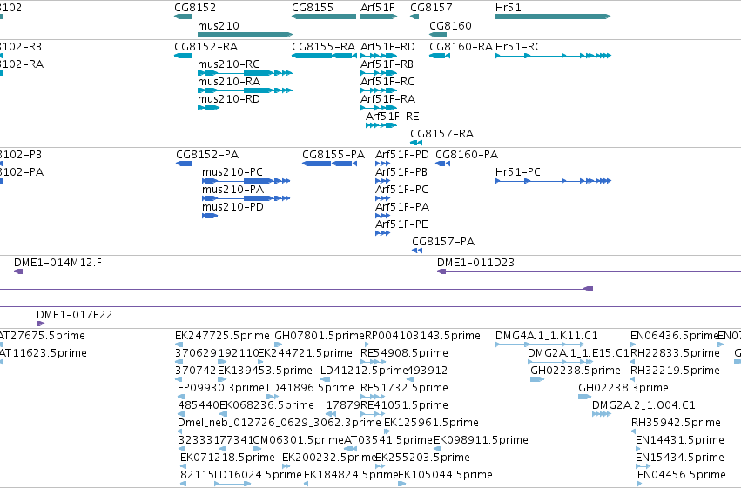Screen dimensions: 741x488
Task: Select transcript mus210-RA
Action: click(245, 90)
